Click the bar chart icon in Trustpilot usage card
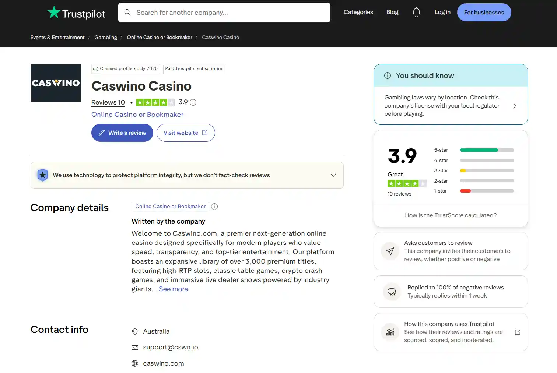The height and width of the screenshot is (373, 557). pos(390,332)
